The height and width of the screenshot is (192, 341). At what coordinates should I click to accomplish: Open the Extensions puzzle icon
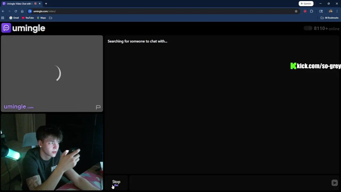coord(311,11)
